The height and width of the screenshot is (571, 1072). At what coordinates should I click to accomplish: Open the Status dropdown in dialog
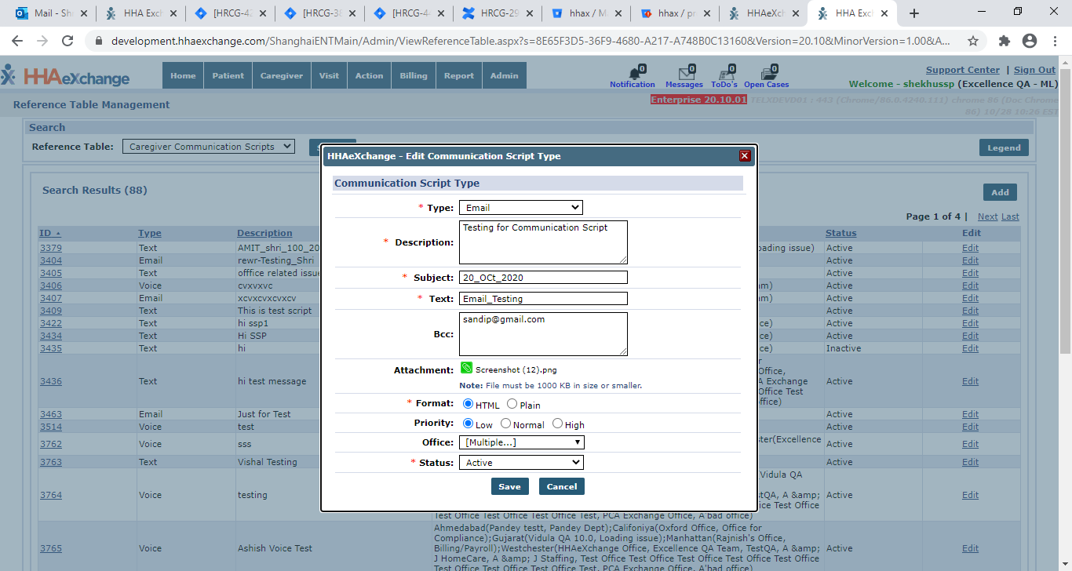point(521,463)
